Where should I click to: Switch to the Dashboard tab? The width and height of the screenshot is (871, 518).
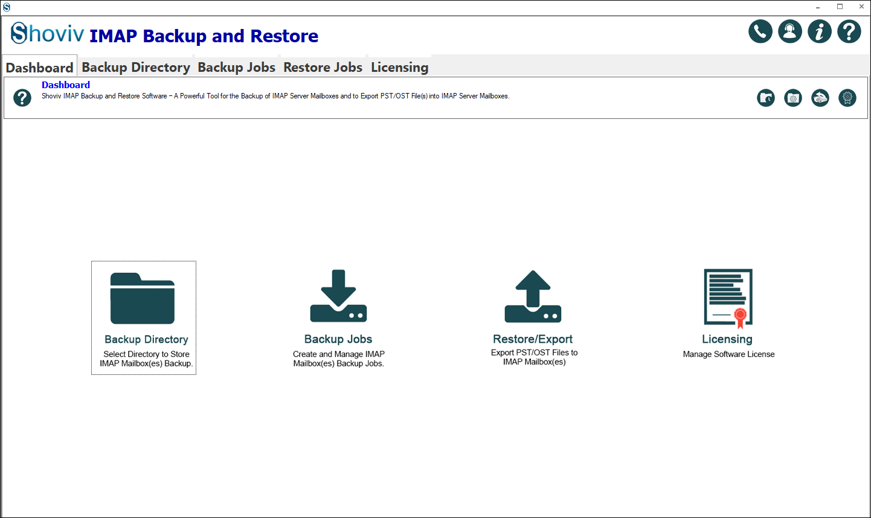40,67
